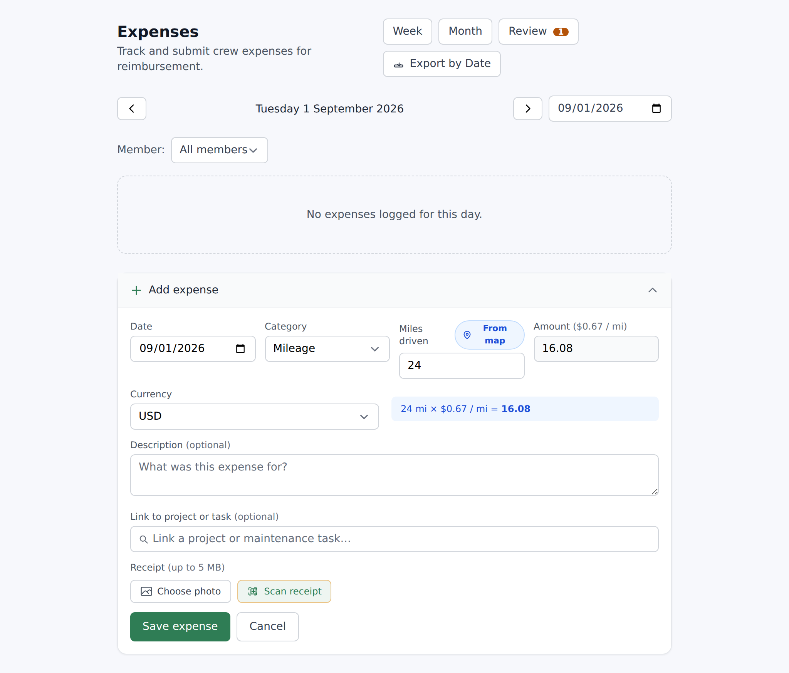
Task: Collapse the Add expense panel chevron
Action: pyautogui.click(x=652, y=290)
